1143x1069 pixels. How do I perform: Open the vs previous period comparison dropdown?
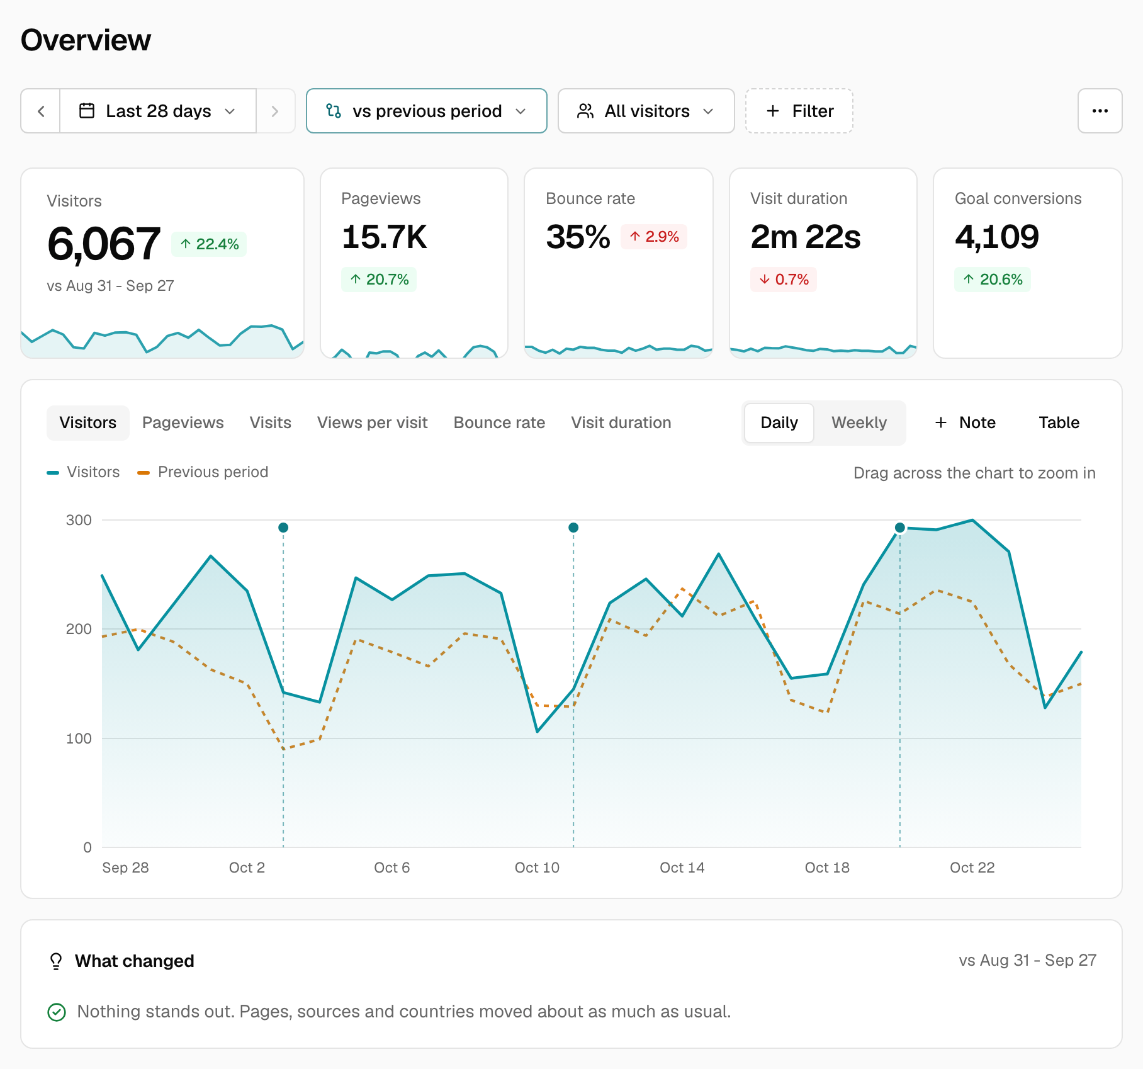tap(426, 111)
